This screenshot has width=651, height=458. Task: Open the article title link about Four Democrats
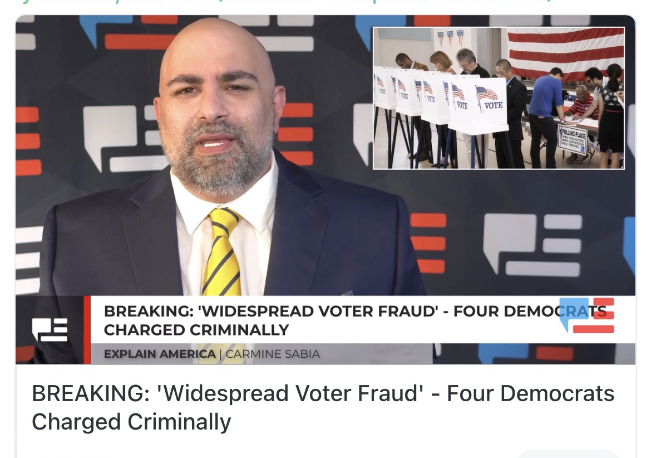pos(323,407)
